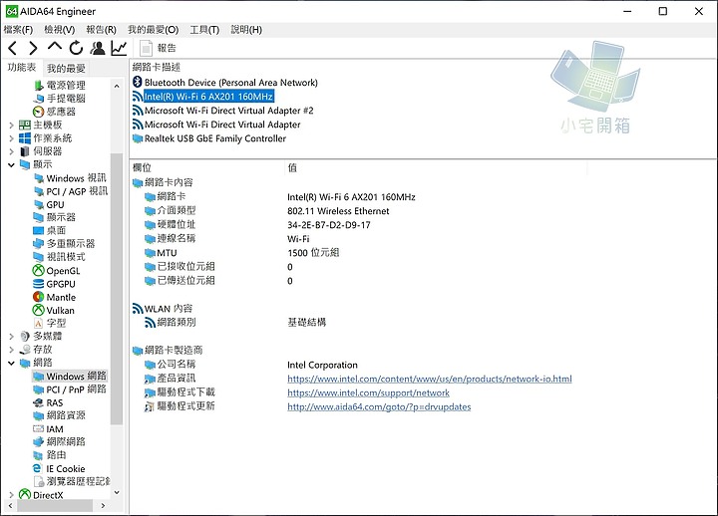The image size is (718, 516).
Task: Open the 報告(R) menu
Action: coord(101,30)
